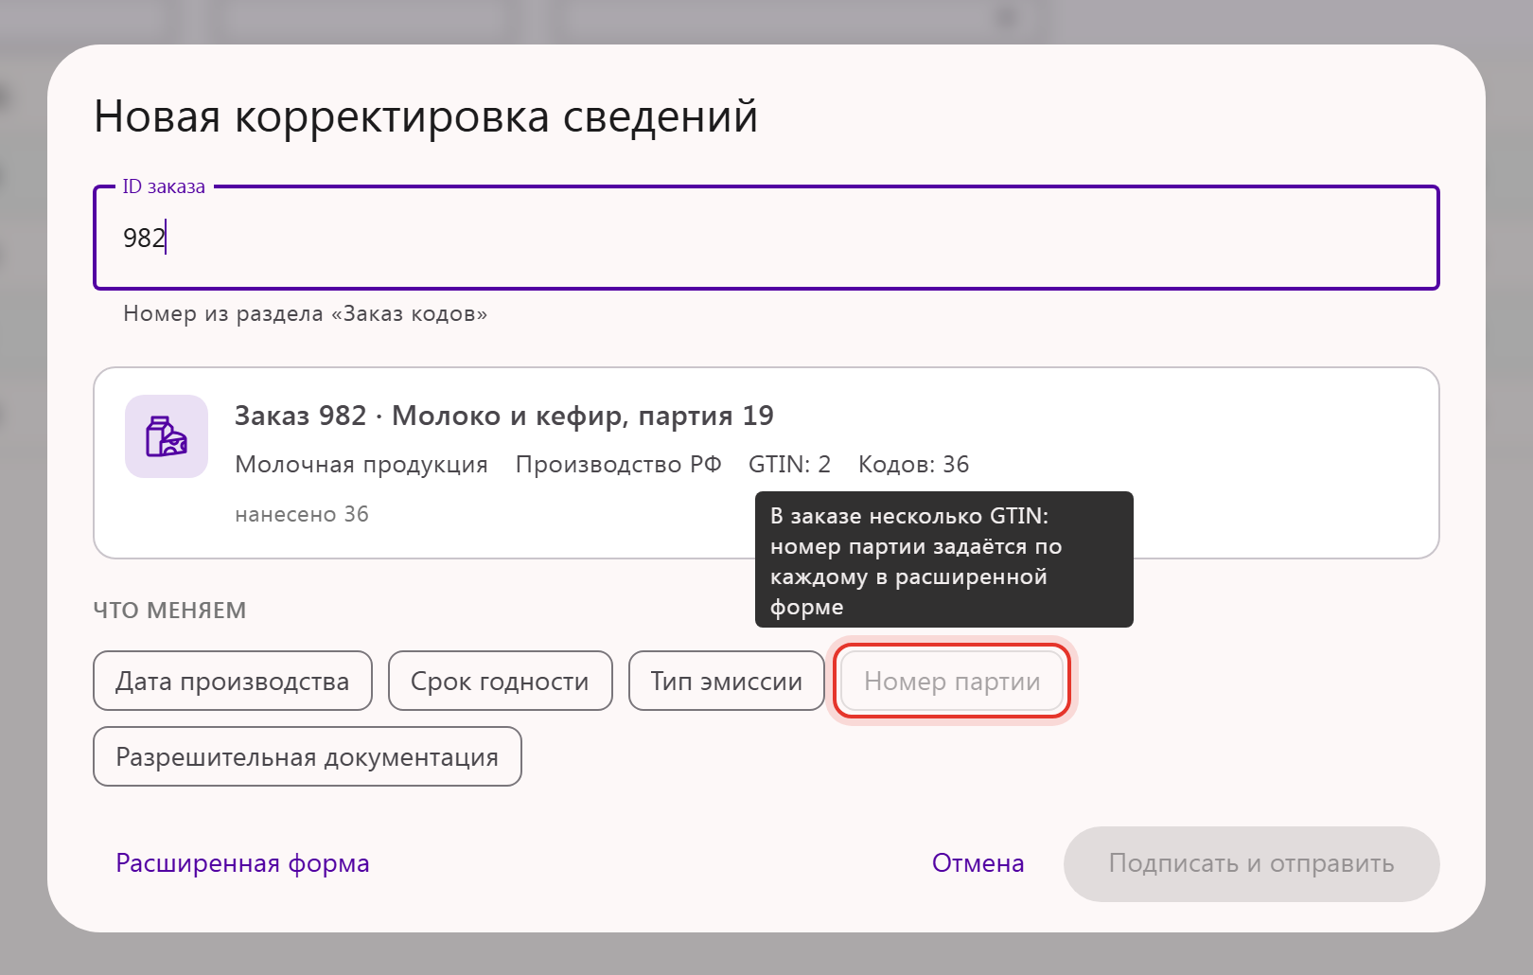Viewport: 1533px width, 975px height.
Task: Select the 'Срок годности' chip
Action: pos(501,681)
